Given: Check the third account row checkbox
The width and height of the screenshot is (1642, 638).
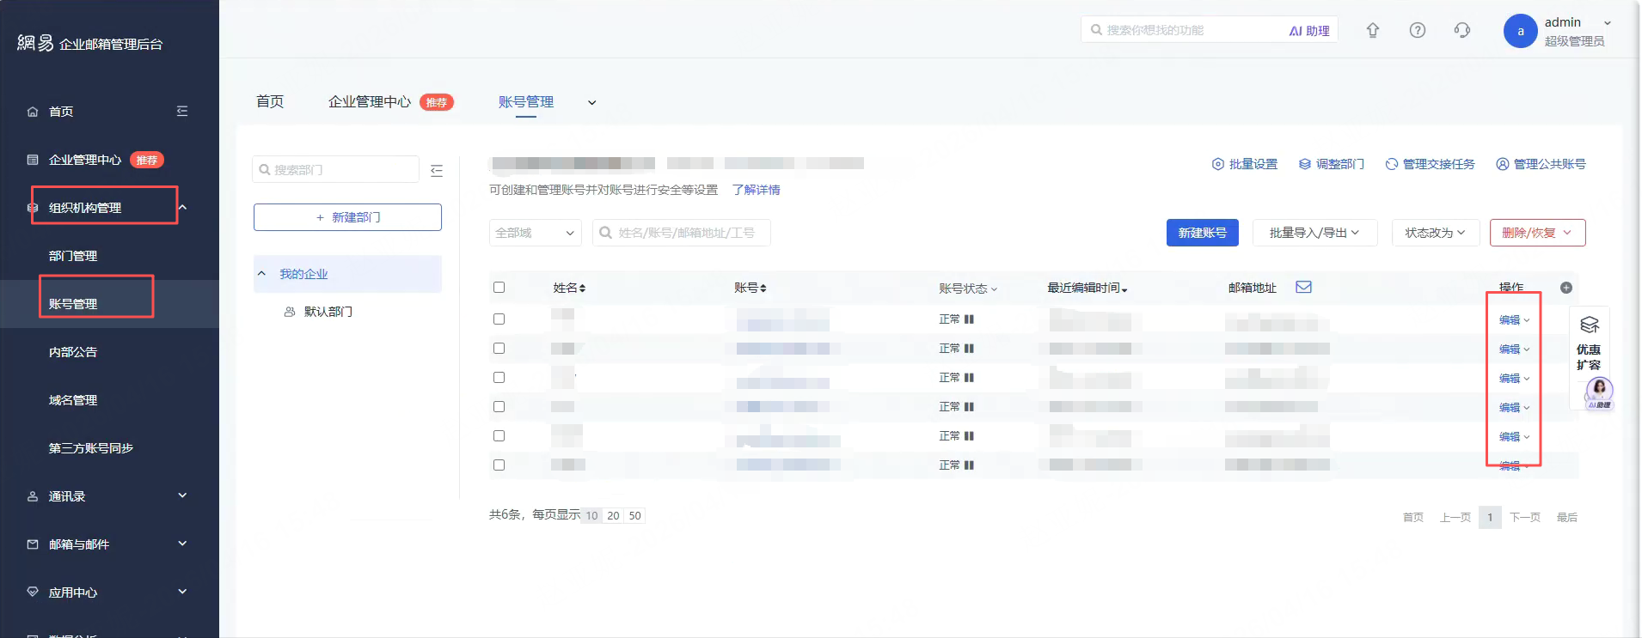Looking at the screenshot, I should click(499, 378).
